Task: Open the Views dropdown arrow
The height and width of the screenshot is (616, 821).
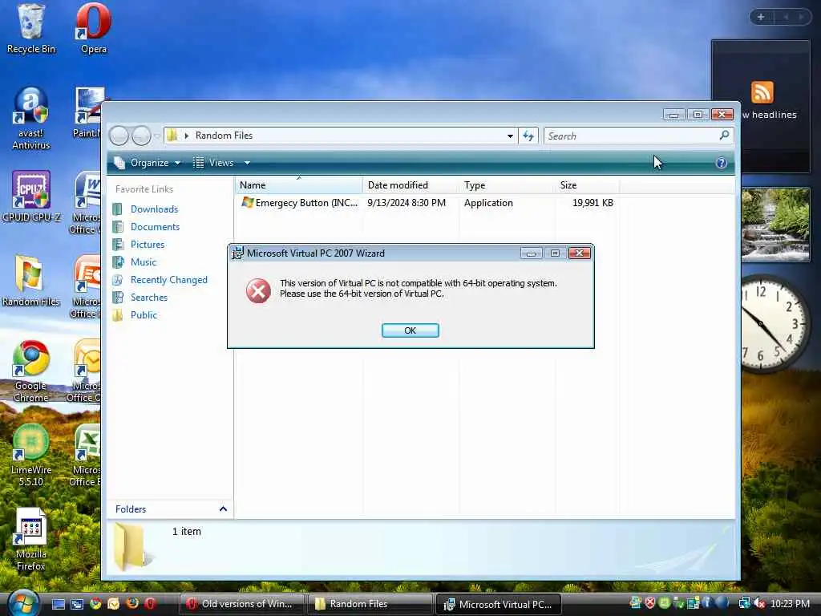Action: [247, 163]
